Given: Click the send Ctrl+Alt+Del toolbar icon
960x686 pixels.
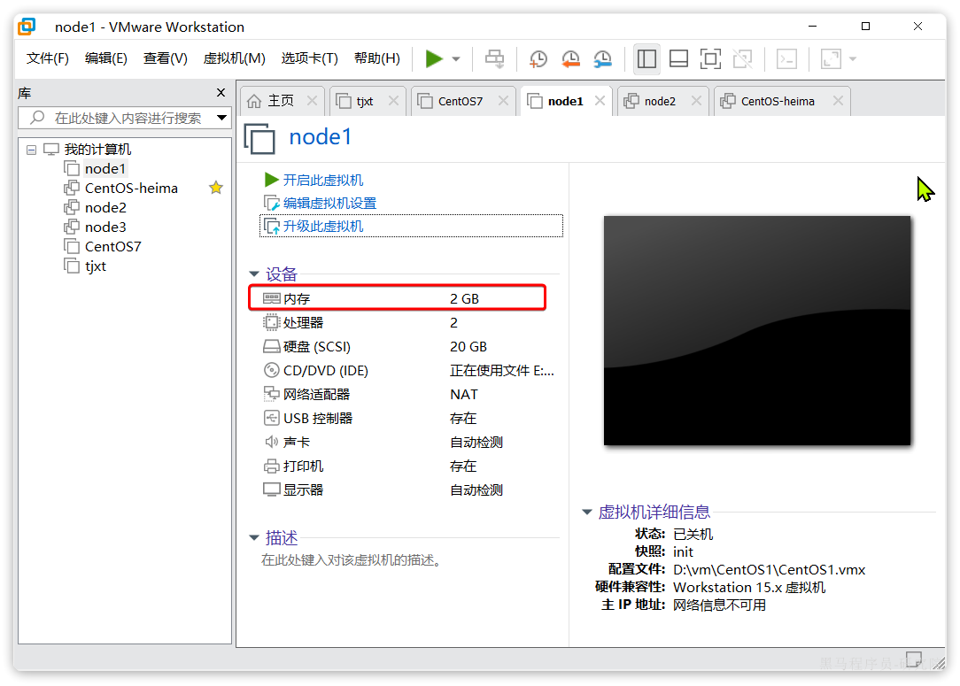Looking at the screenshot, I should [495, 58].
